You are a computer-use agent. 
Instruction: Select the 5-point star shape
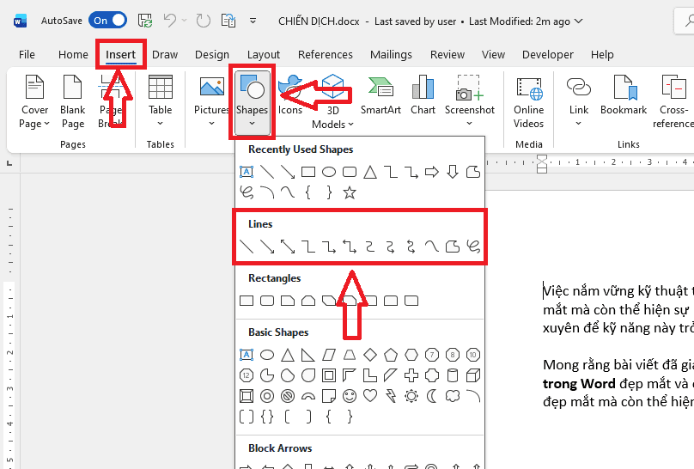350,192
